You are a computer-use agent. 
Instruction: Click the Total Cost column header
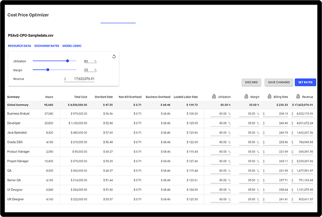coord(80,97)
